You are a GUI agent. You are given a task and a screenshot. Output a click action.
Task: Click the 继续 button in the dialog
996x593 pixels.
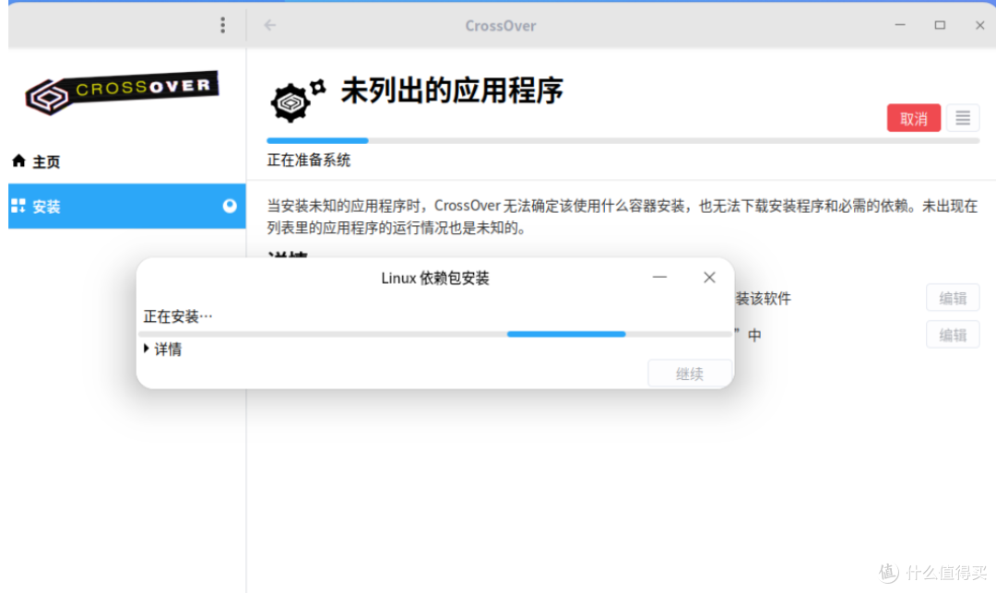(x=689, y=373)
